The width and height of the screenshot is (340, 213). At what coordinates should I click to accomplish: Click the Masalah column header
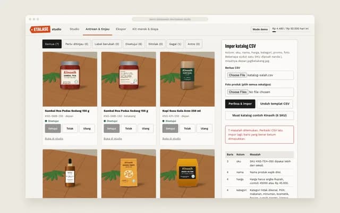(255, 154)
